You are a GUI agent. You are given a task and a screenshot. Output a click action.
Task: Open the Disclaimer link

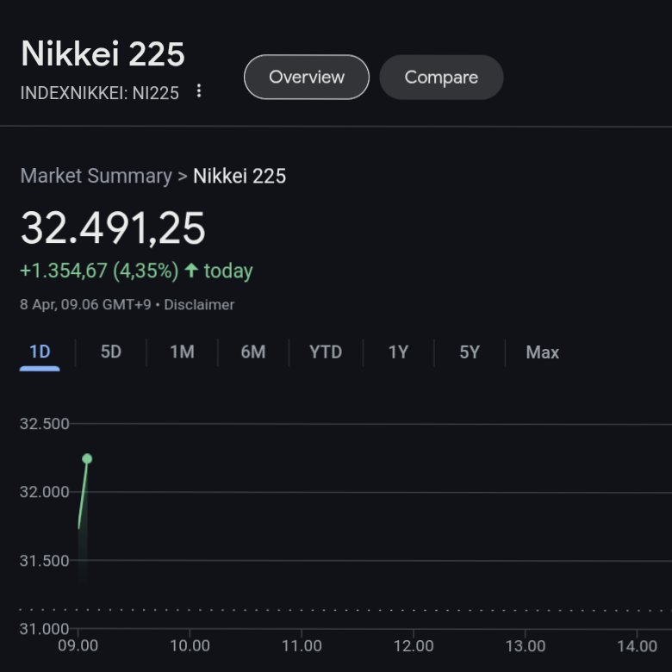point(199,305)
